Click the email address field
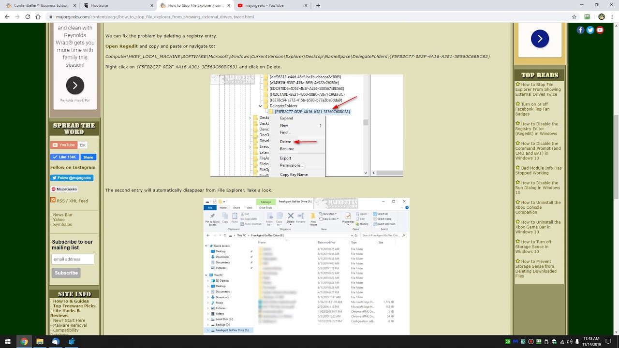 (x=73, y=259)
